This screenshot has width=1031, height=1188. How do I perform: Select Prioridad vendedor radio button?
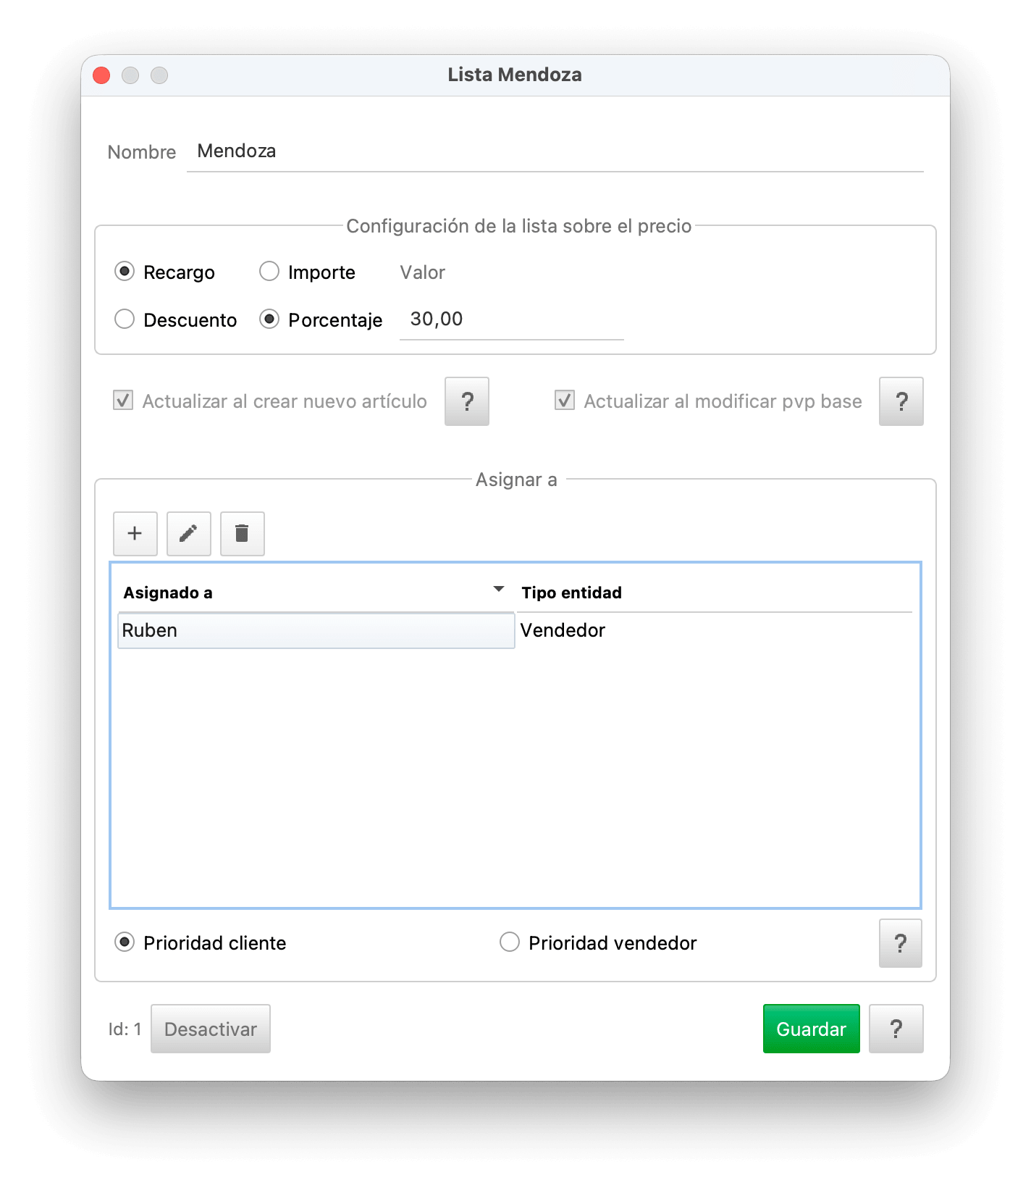click(x=510, y=942)
